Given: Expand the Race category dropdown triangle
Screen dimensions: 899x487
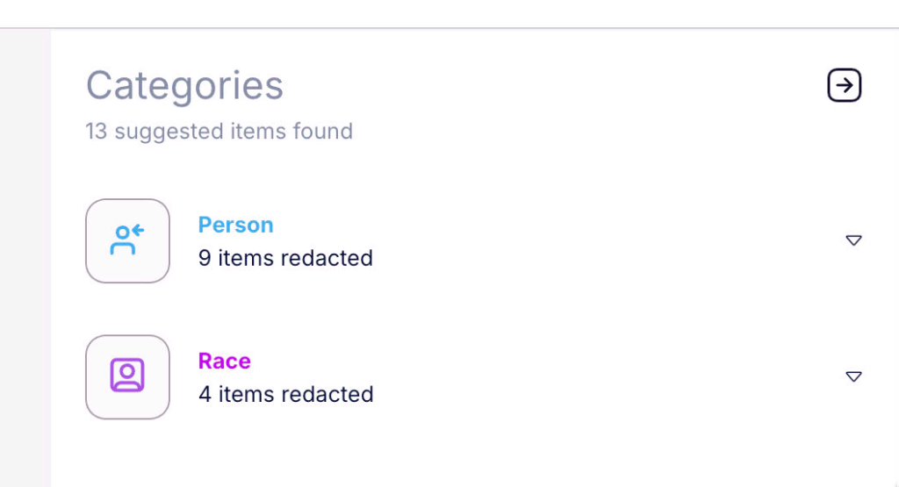Looking at the screenshot, I should 853,376.
